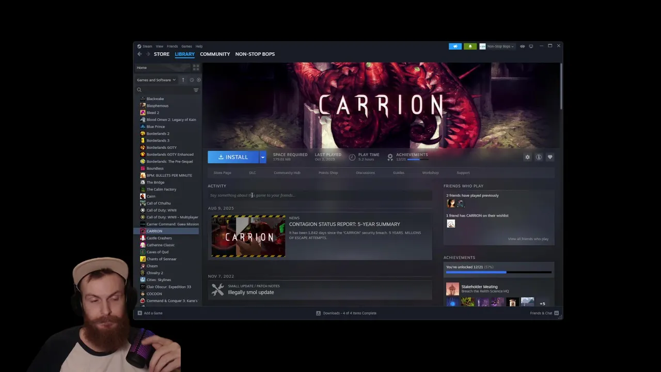Open the Help menu
Image resolution: width=661 pixels, height=372 pixels.
199,47
